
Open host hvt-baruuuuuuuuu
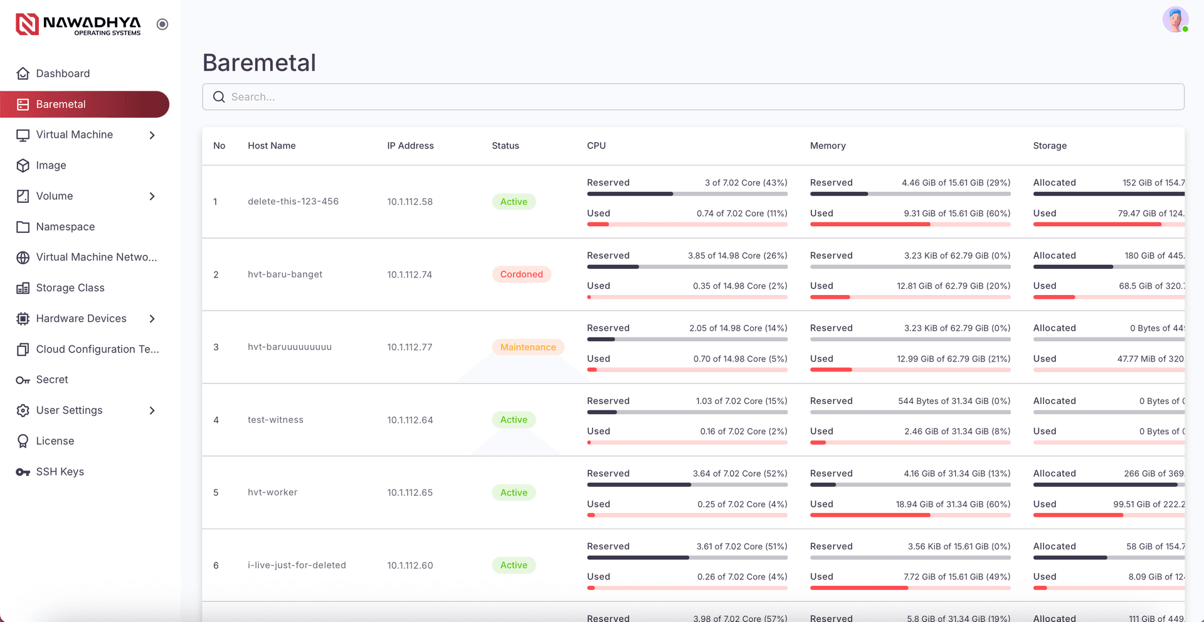pyautogui.click(x=290, y=347)
